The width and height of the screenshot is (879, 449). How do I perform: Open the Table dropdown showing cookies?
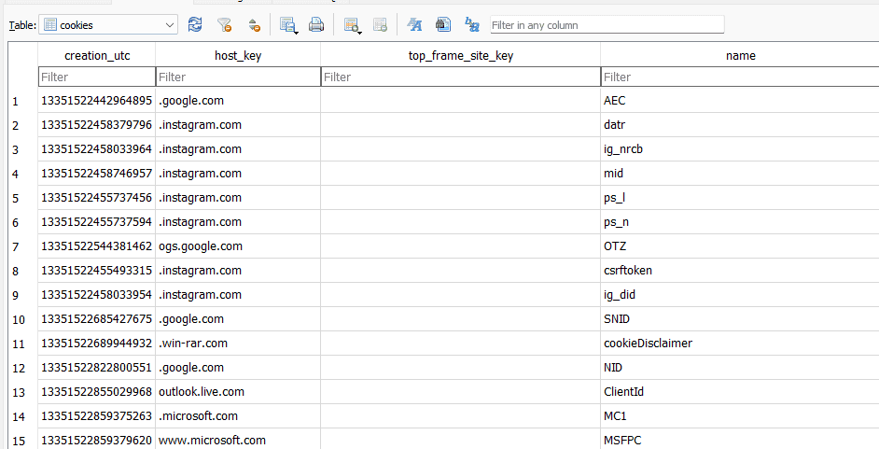tap(108, 24)
